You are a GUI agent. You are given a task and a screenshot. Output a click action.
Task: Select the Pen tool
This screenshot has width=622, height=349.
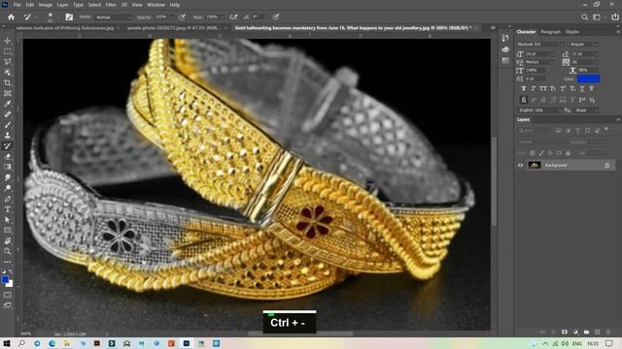(8, 199)
